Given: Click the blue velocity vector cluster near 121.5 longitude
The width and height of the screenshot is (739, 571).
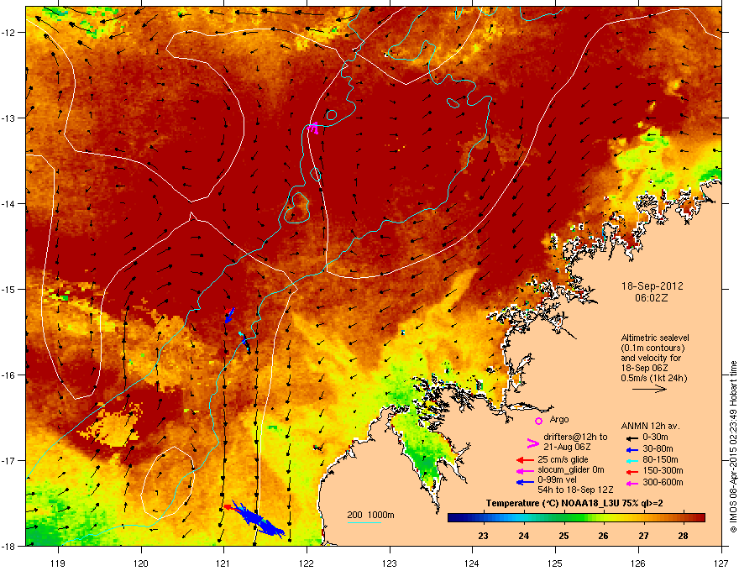Looking at the screenshot, I should 259,520.
